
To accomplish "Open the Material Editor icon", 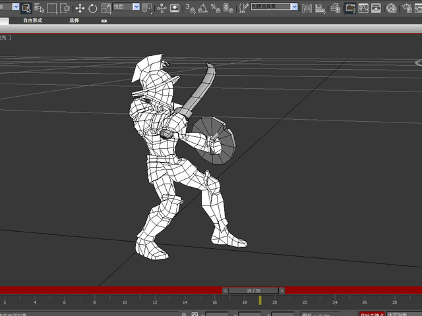I will 391,8.
